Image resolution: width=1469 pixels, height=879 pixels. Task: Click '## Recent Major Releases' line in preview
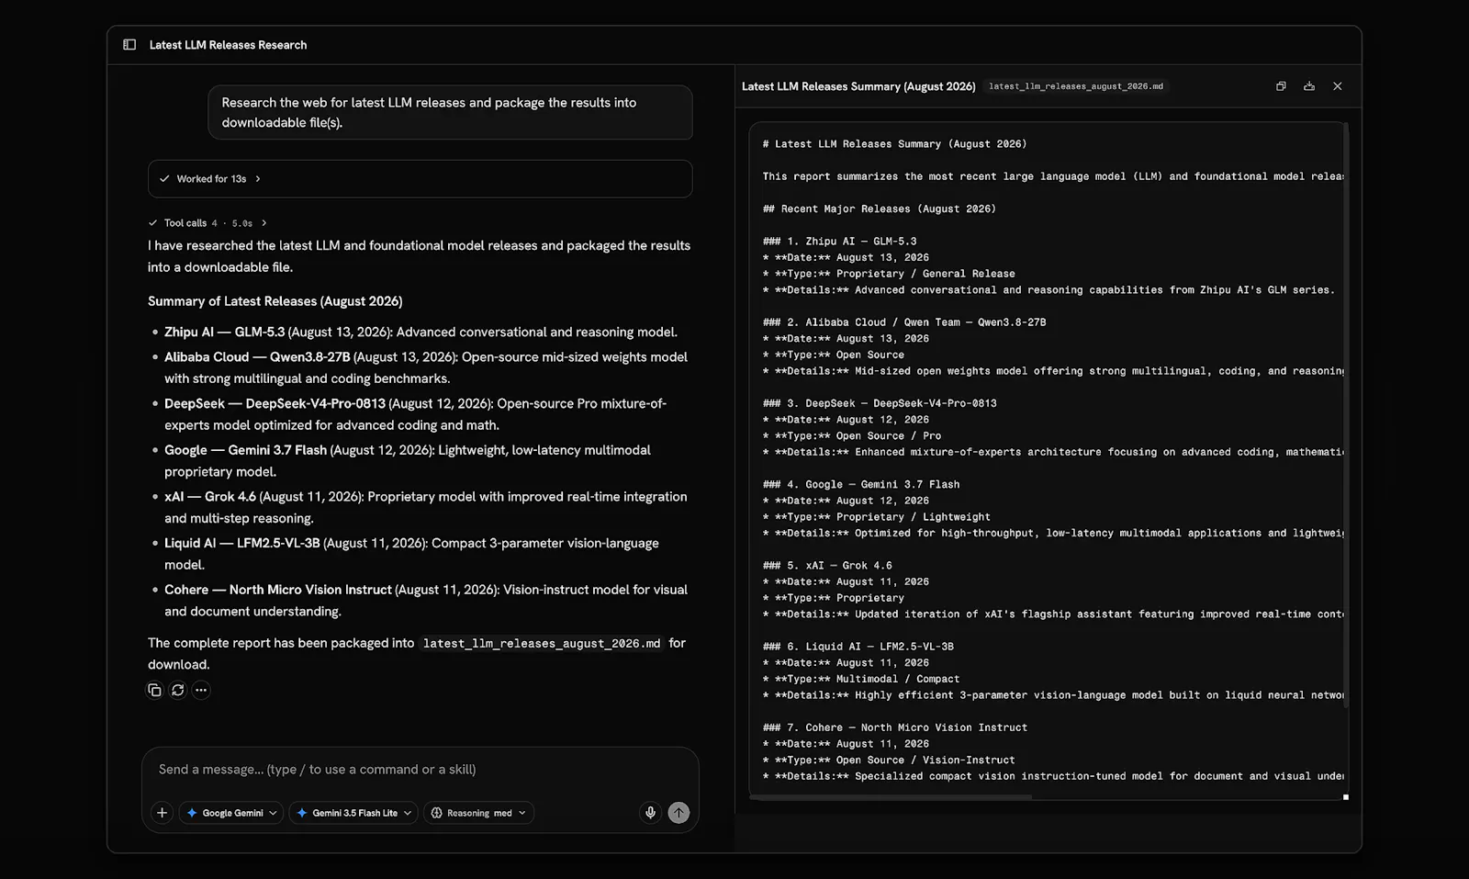pyautogui.click(x=879, y=209)
